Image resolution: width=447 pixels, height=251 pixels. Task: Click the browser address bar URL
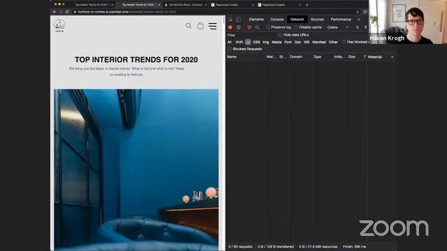127,12
